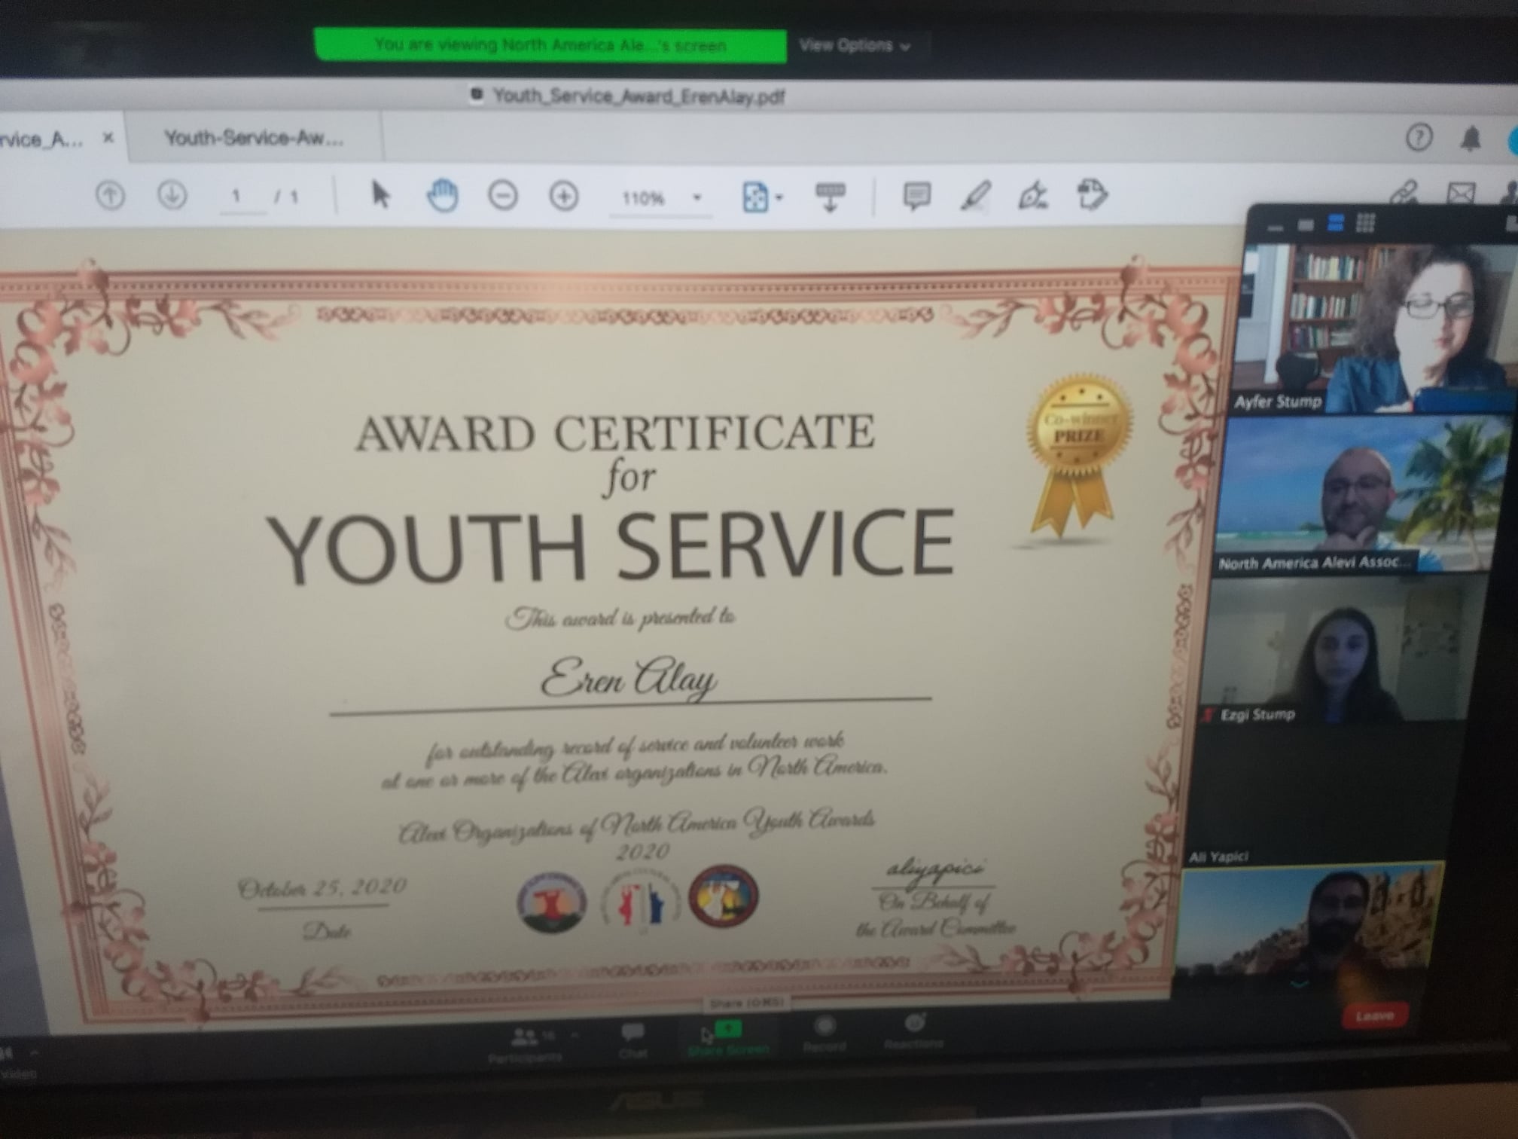The width and height of the screenshot is (1518, 1139).
Task: Click the red Leave button
Action: point(1374,1016)
